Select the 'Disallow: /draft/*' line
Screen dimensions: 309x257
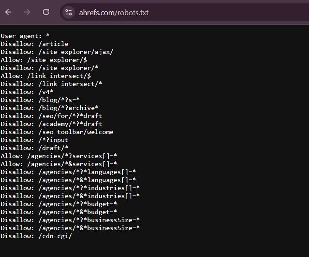click(x=34, y=148)
